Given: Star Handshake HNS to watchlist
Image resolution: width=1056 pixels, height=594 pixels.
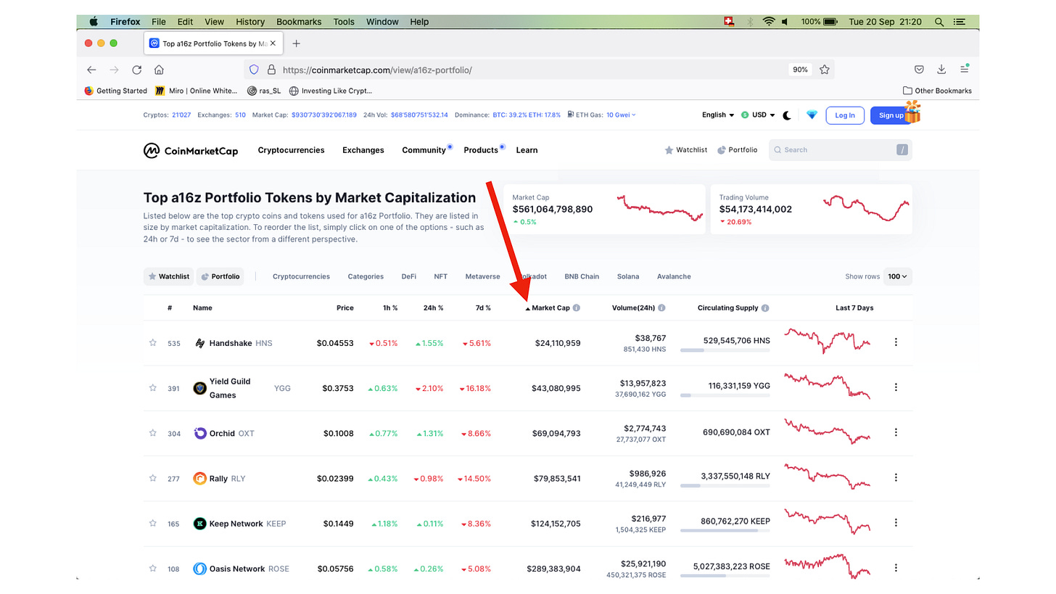Looking at the screenshot, I should point(153,342).
